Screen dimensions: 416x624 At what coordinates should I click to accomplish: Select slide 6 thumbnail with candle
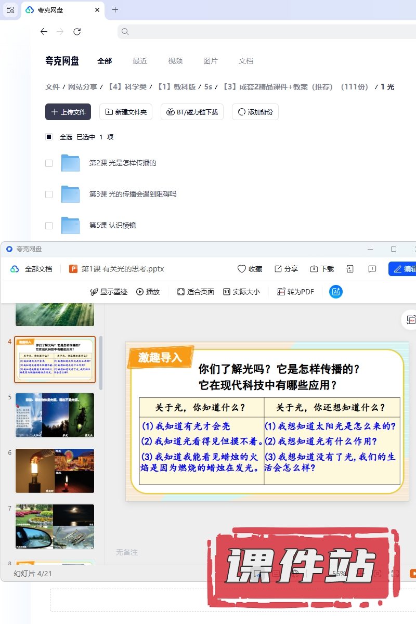tap(55, 471)
